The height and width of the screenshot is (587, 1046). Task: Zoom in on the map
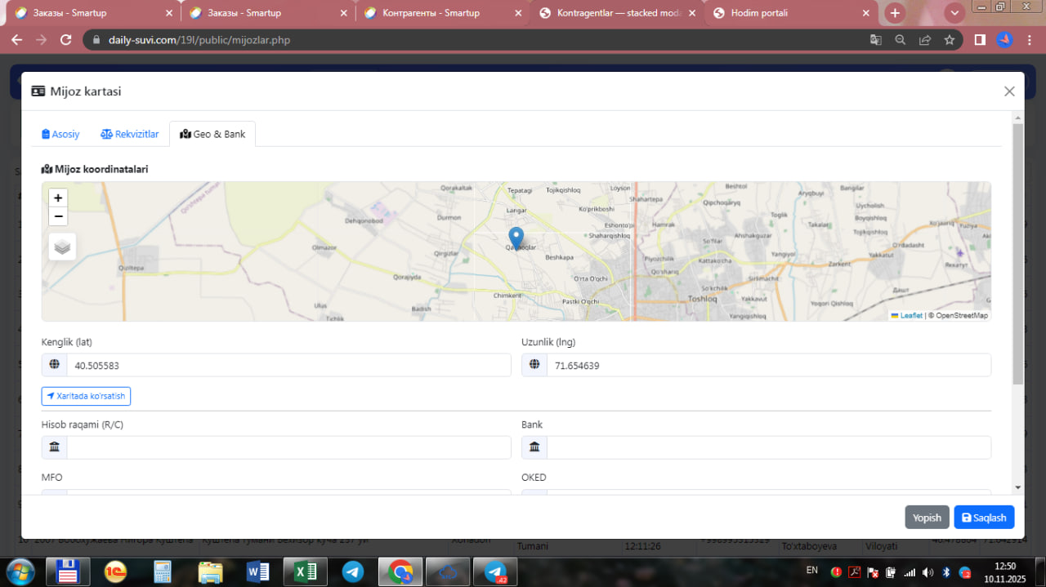58,198
